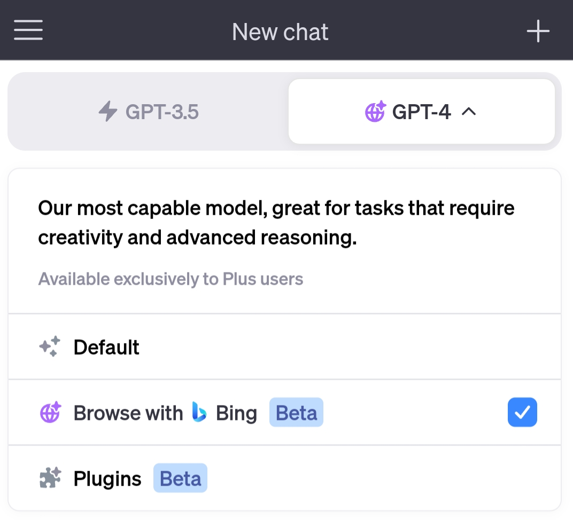Click Available exclusively to Plus users text
The width and height of the screenshot is (573, 530).
(x=171, y=279)
